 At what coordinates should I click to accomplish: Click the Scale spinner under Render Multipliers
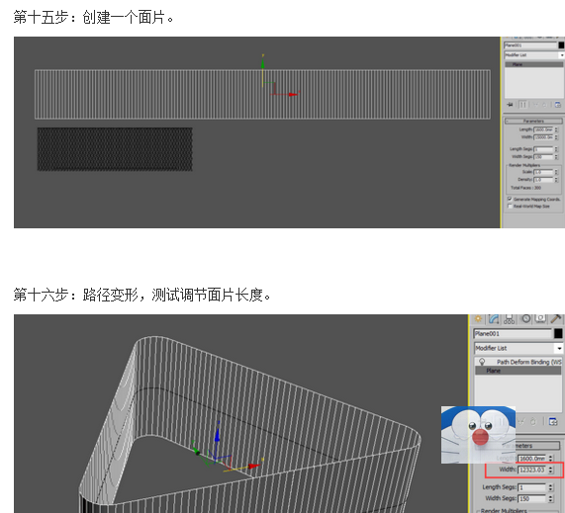[556, 172]
